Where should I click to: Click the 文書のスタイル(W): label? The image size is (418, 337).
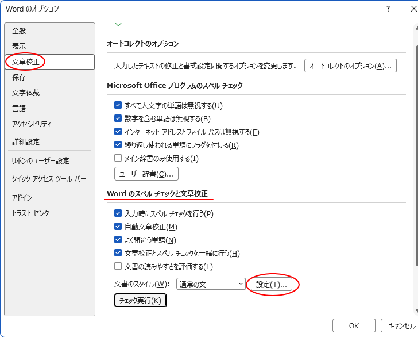tap(142, 284)
